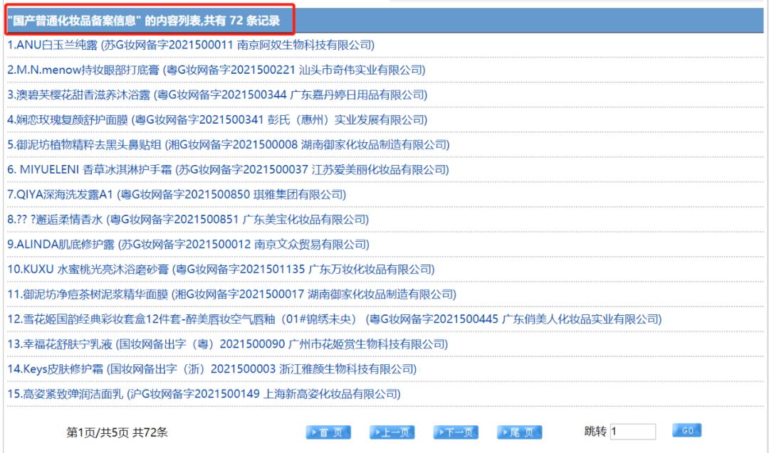769x453 pixels.
Task: Jump to last page with 尾页 button
Action: 519,432
